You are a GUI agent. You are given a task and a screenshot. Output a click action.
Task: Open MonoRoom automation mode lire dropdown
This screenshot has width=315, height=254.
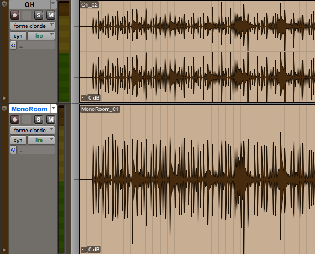click(41, 140)
